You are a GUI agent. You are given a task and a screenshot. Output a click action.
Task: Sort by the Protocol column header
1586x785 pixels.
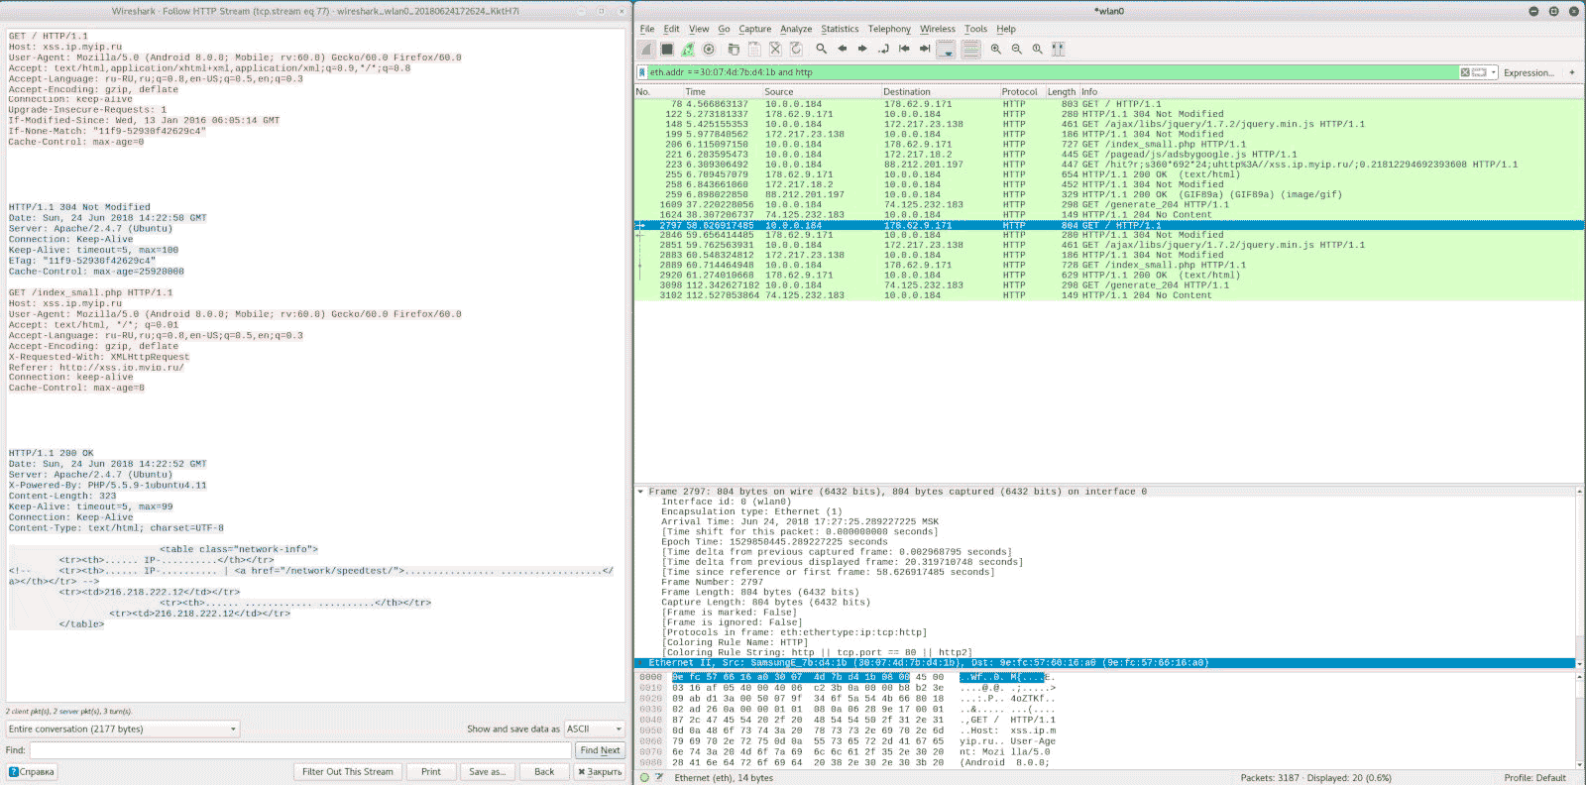(x=1021, y=92)
